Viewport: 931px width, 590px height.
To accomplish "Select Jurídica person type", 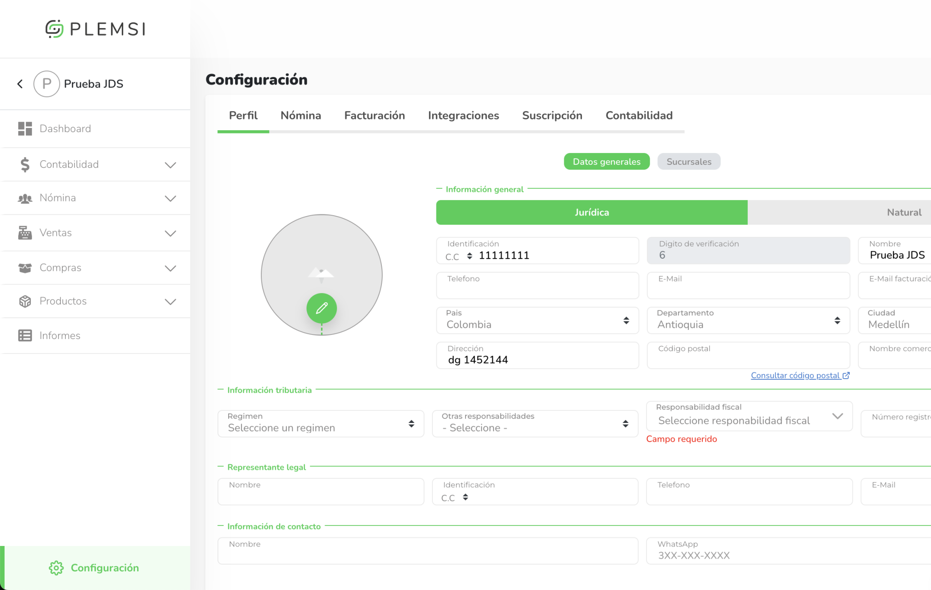I will coord(591,212).
